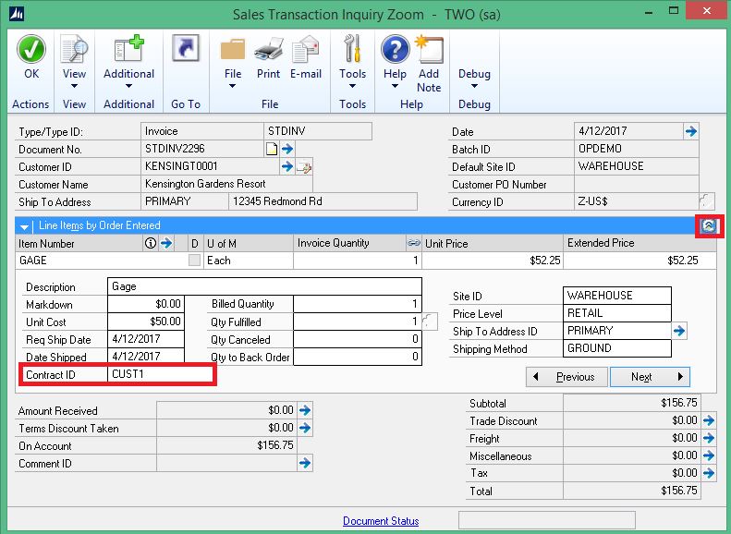The height and width of the screenshot is (534, 731).
Task: Click the File folder icon
Action: click(x=233, y=49)
